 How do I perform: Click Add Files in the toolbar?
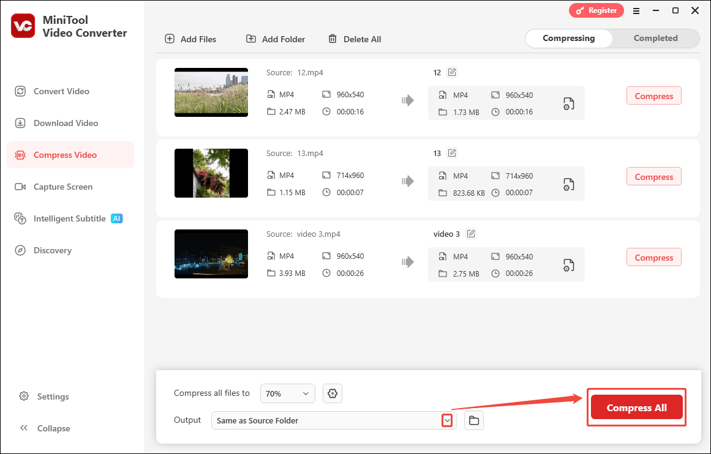(x=190, y=39)
